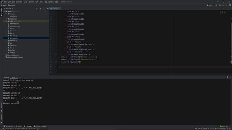The height and width of the screenshot is (130, 232).
Task: Open the View menu
Action: pos(13,2)
